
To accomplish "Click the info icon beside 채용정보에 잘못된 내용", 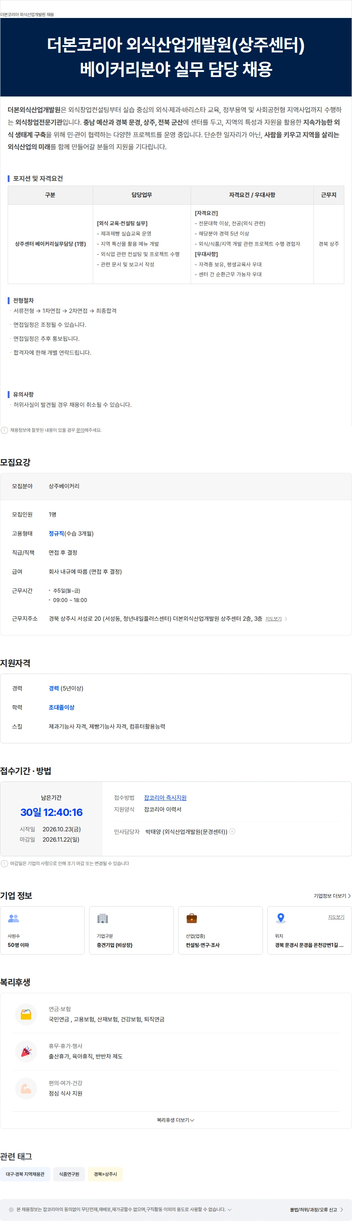I will point(4,430).
